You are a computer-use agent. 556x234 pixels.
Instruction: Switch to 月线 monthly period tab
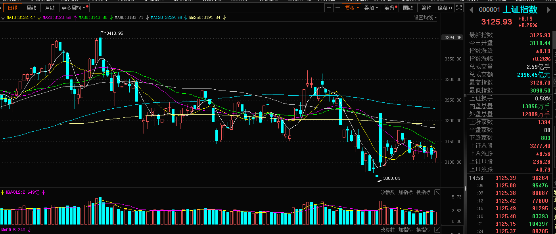pyautogui.click(x=50, y=8)
